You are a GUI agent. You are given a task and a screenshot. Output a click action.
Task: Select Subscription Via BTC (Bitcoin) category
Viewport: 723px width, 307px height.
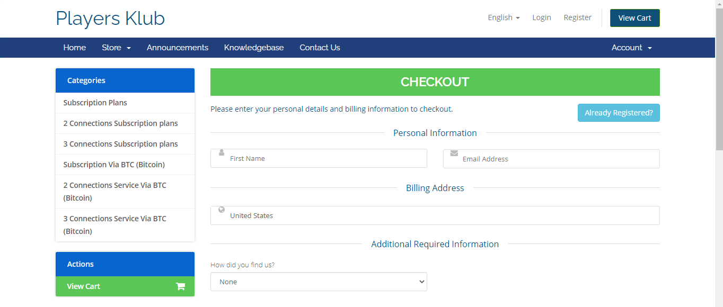[x=114, y=165]
